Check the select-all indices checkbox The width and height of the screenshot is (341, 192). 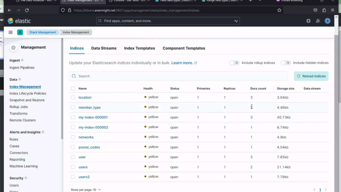(x=73, y=88)
